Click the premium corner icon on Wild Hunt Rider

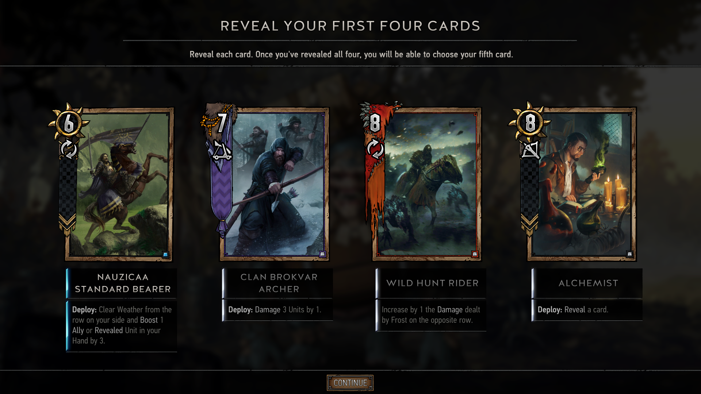[475, 254]
